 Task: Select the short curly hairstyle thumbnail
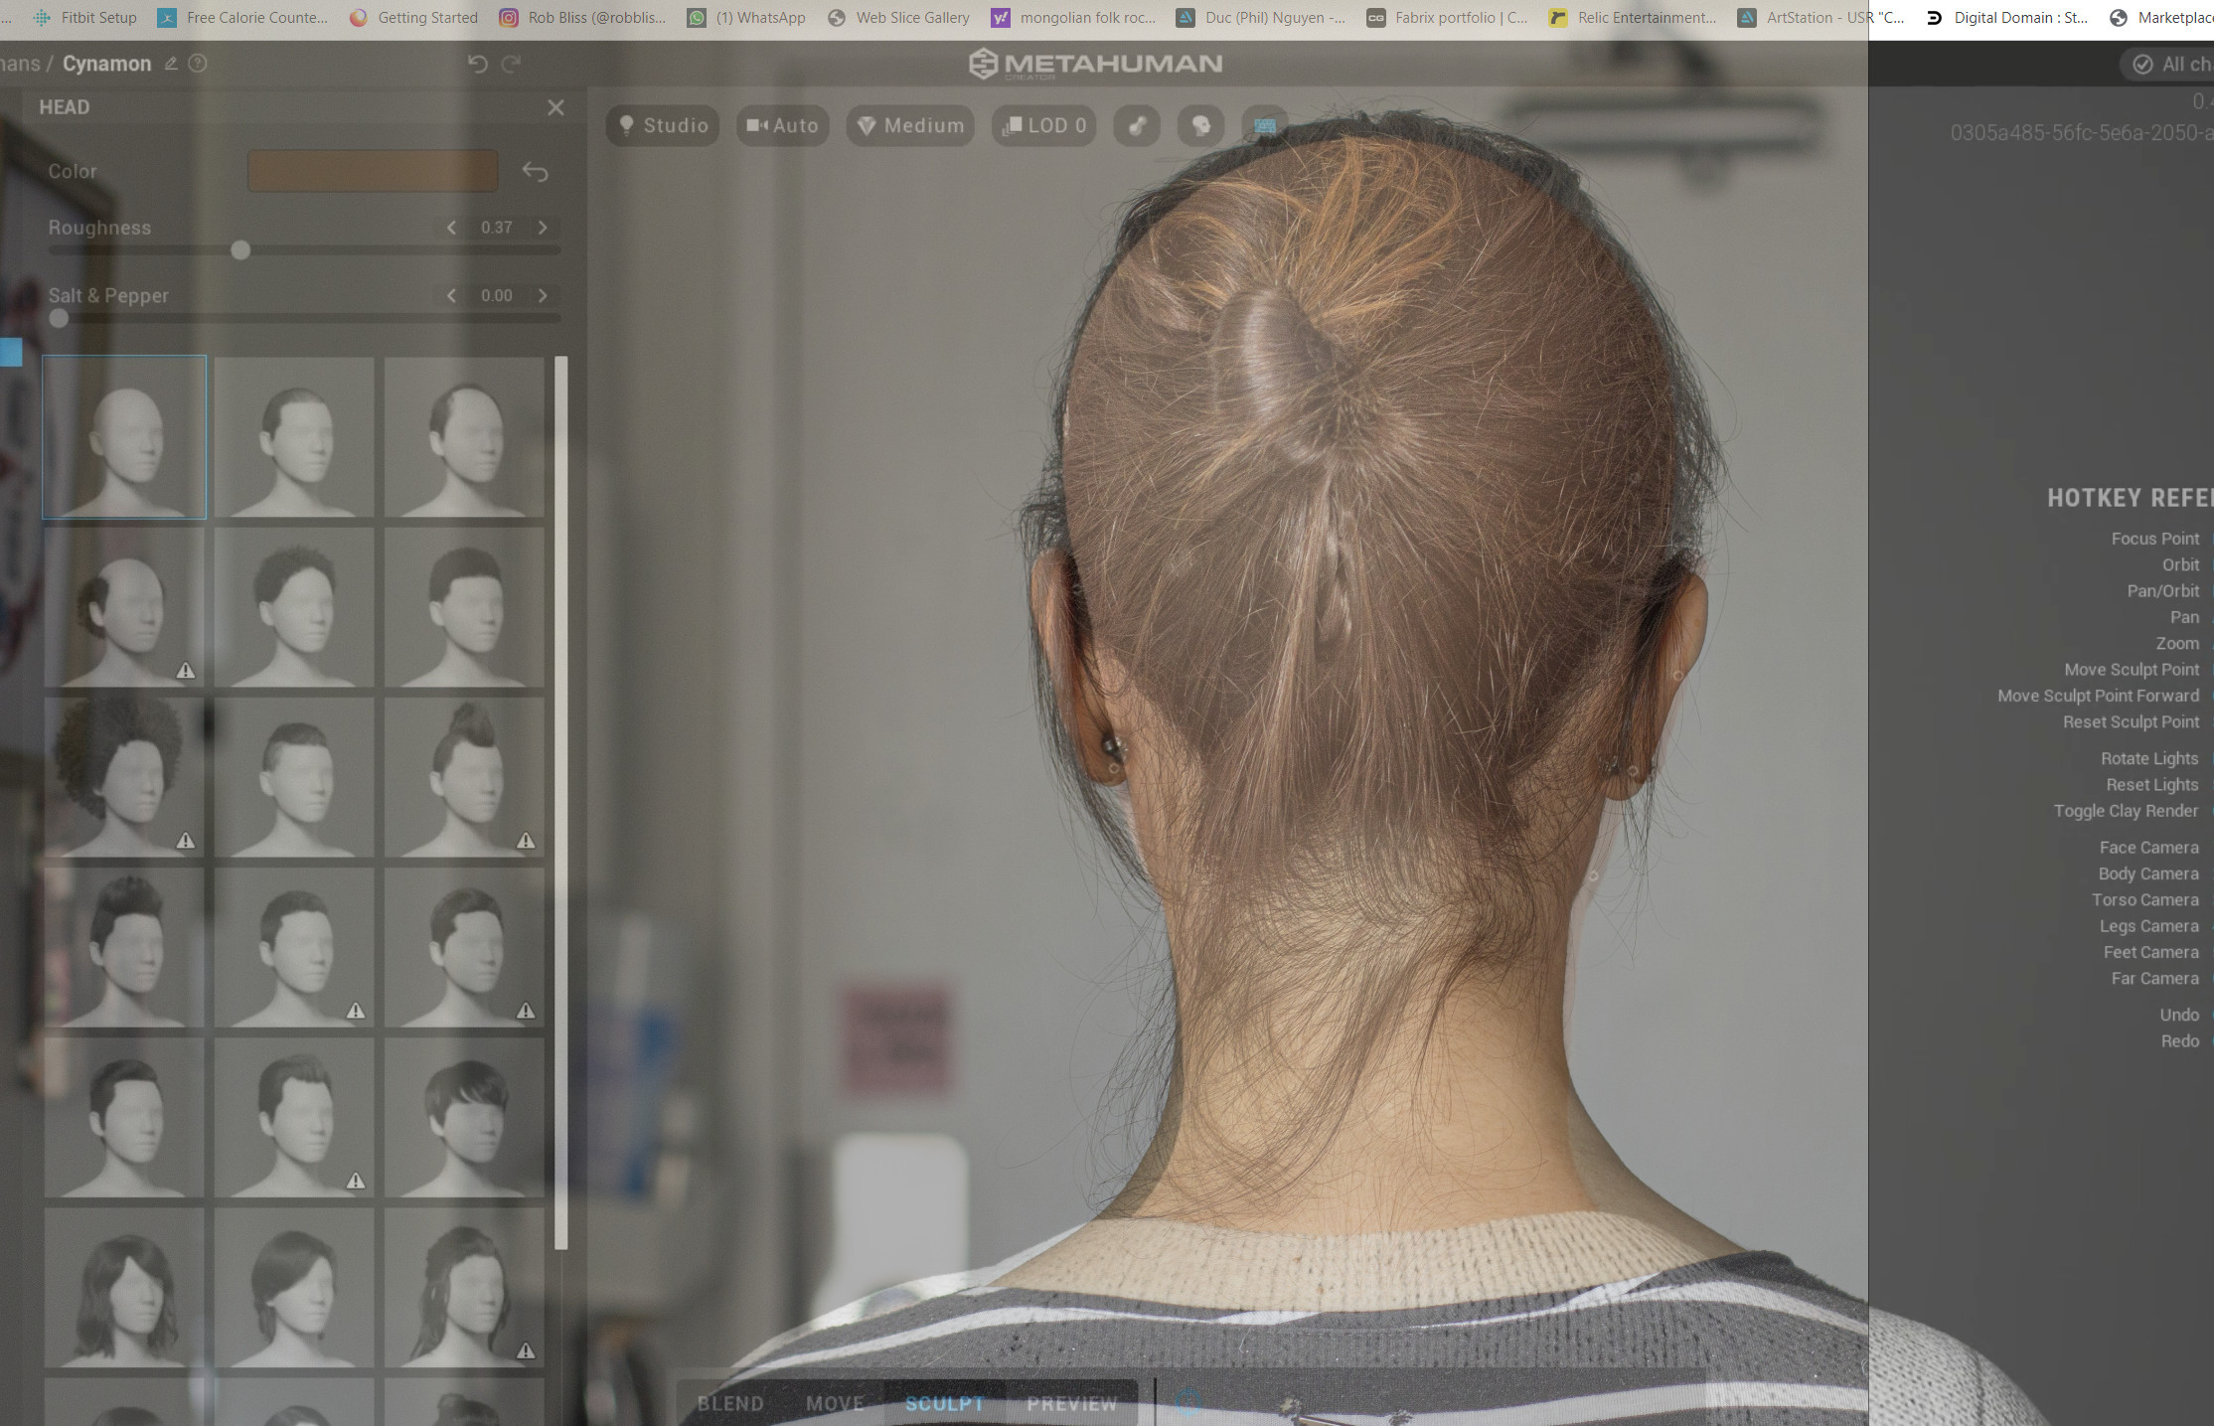pos(294,607)
